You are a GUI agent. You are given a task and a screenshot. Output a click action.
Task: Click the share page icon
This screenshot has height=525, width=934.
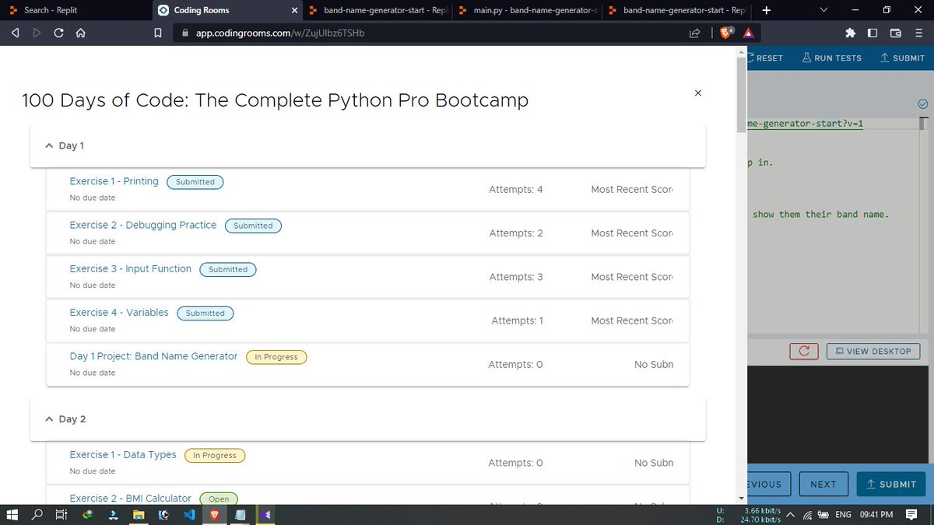point(694,33)
